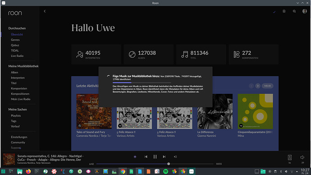Click the Roon logo
This screenshot has width=311, height=175.
click(x=15, y=13)
